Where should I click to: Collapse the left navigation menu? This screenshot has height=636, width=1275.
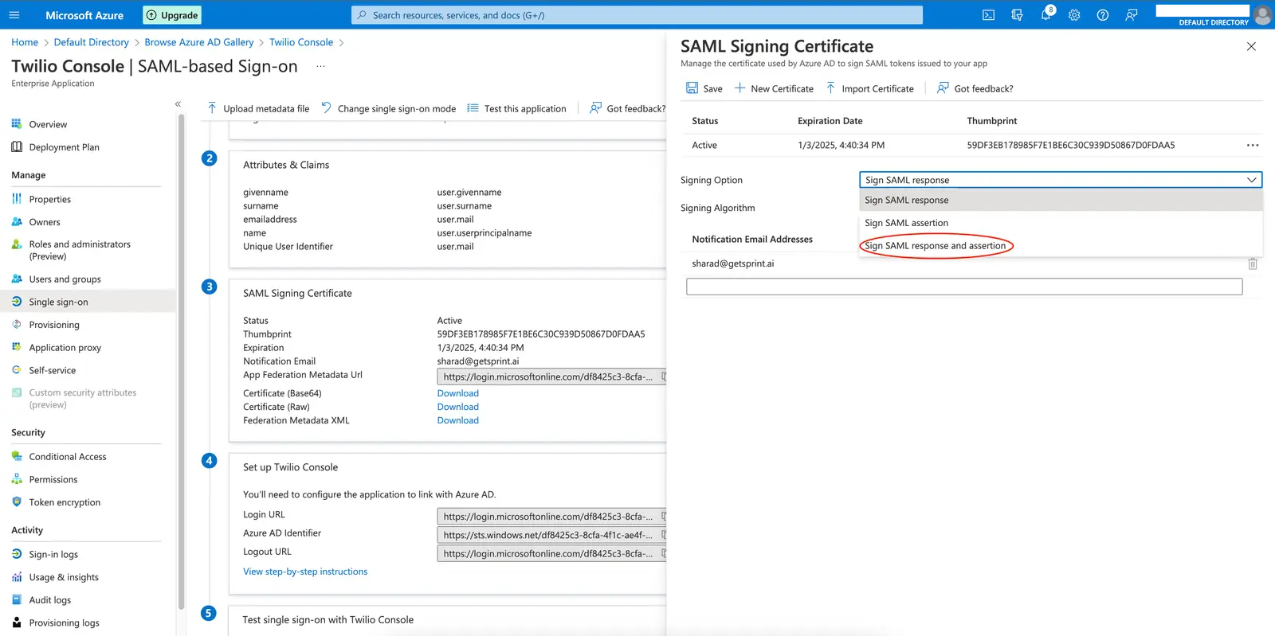click(x=178, y=104)
